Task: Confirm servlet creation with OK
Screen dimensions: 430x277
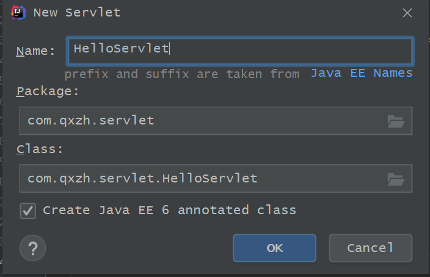Action: pos(274,248)
